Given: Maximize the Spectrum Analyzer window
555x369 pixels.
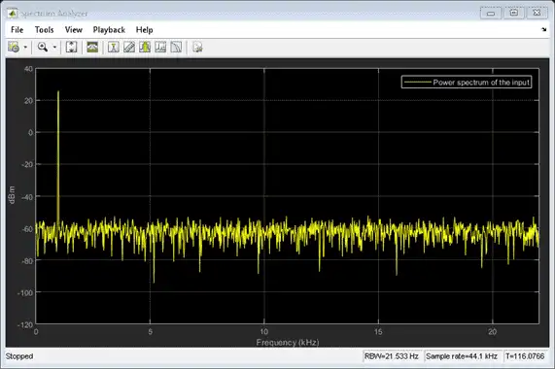Looking at the screenshot, I should pyautogui.click(x=514, y=13).
